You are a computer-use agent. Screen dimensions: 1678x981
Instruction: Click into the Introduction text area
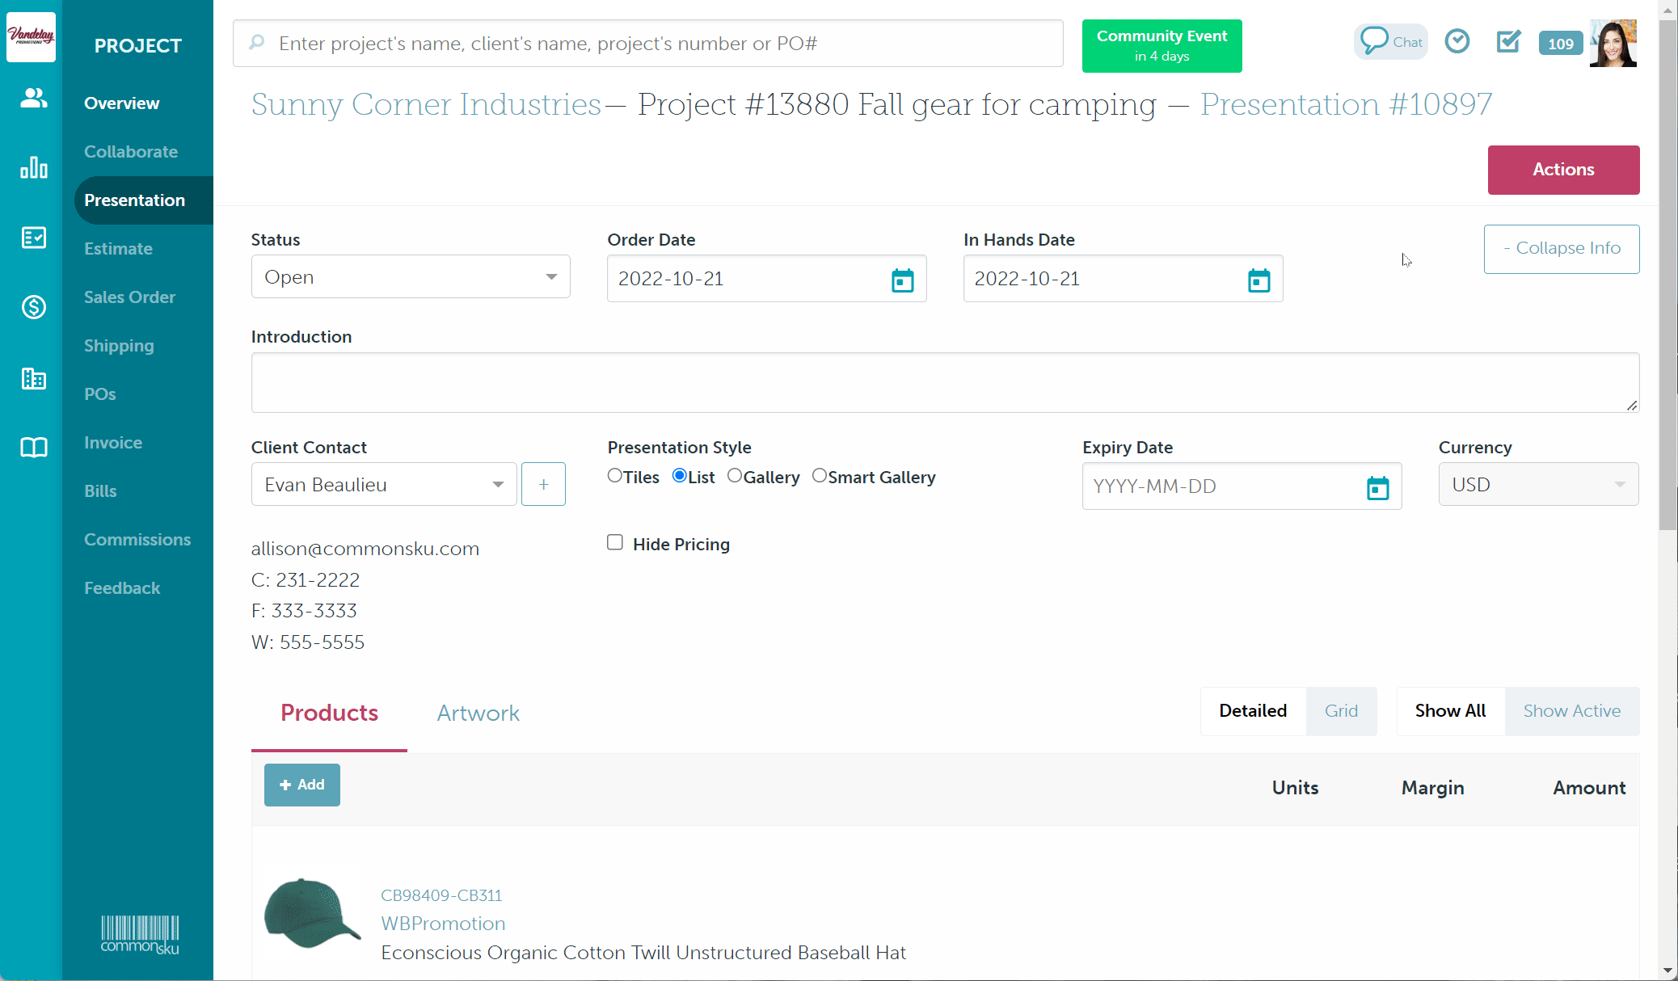pyautogui.click(x=944, y=383)
